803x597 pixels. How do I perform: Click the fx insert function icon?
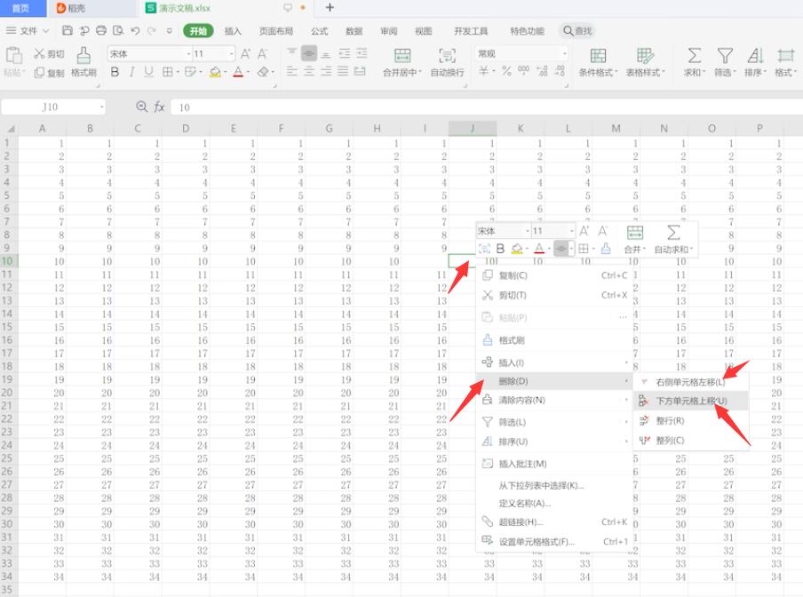[159, 107]
